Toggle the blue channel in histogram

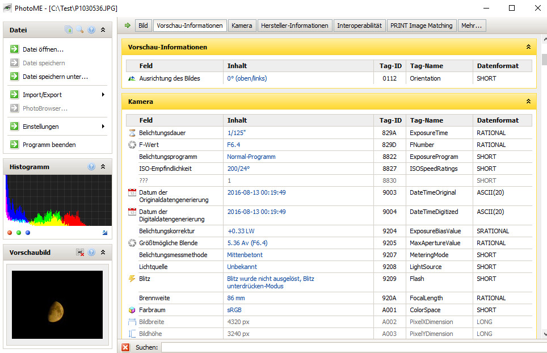coord(28,233)
